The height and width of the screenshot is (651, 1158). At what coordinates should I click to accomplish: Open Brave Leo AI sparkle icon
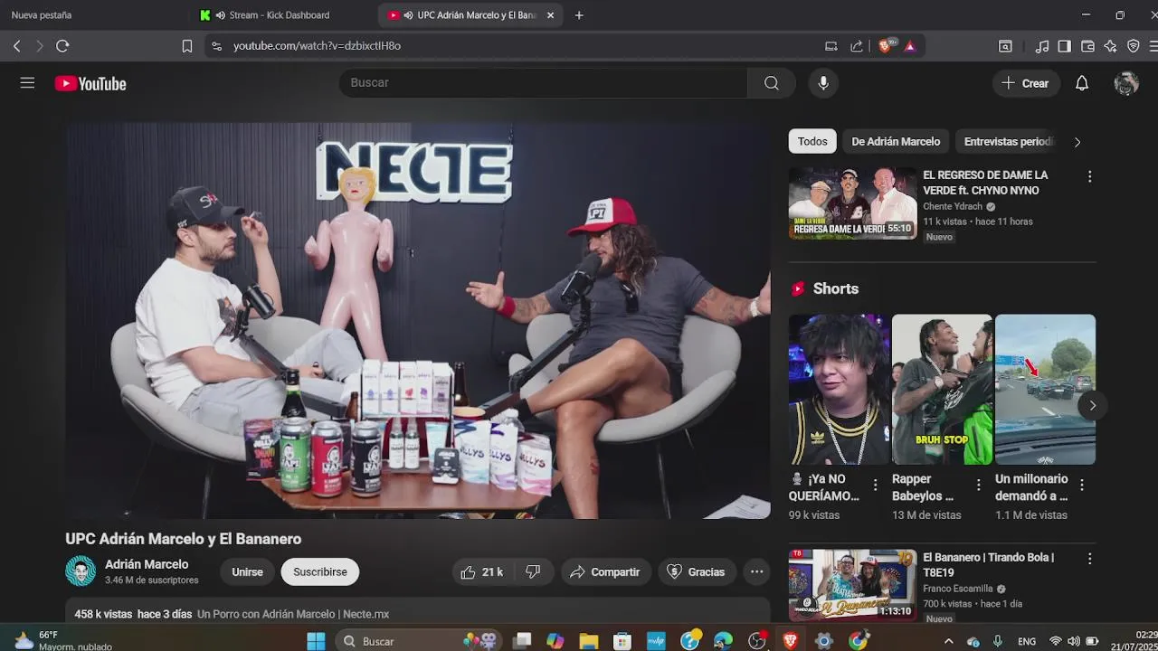tap(1110, 45)
